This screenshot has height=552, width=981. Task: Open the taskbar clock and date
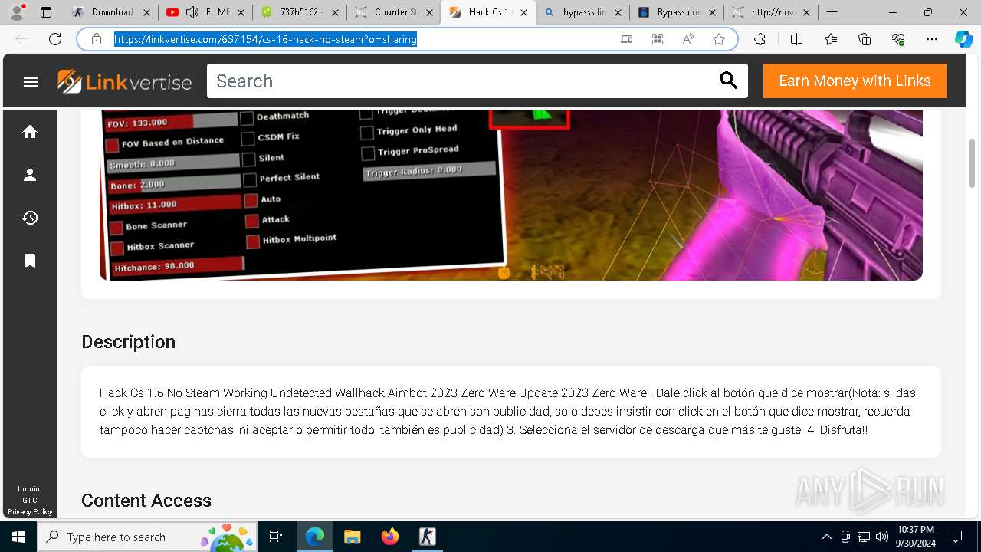915,537
